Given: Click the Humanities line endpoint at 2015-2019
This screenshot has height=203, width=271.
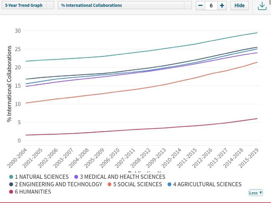Looking at the screenshot, I should tap(257, 119).
